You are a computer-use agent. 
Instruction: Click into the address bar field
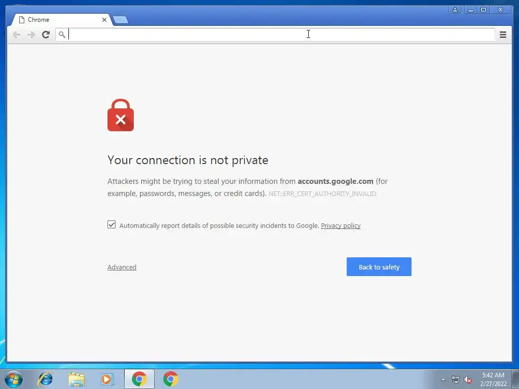275,34
